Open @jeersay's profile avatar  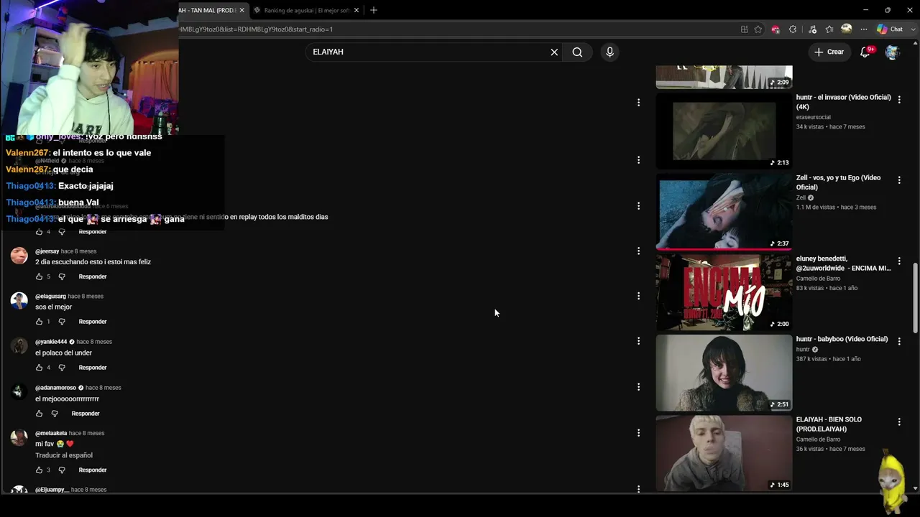point(19,256)
